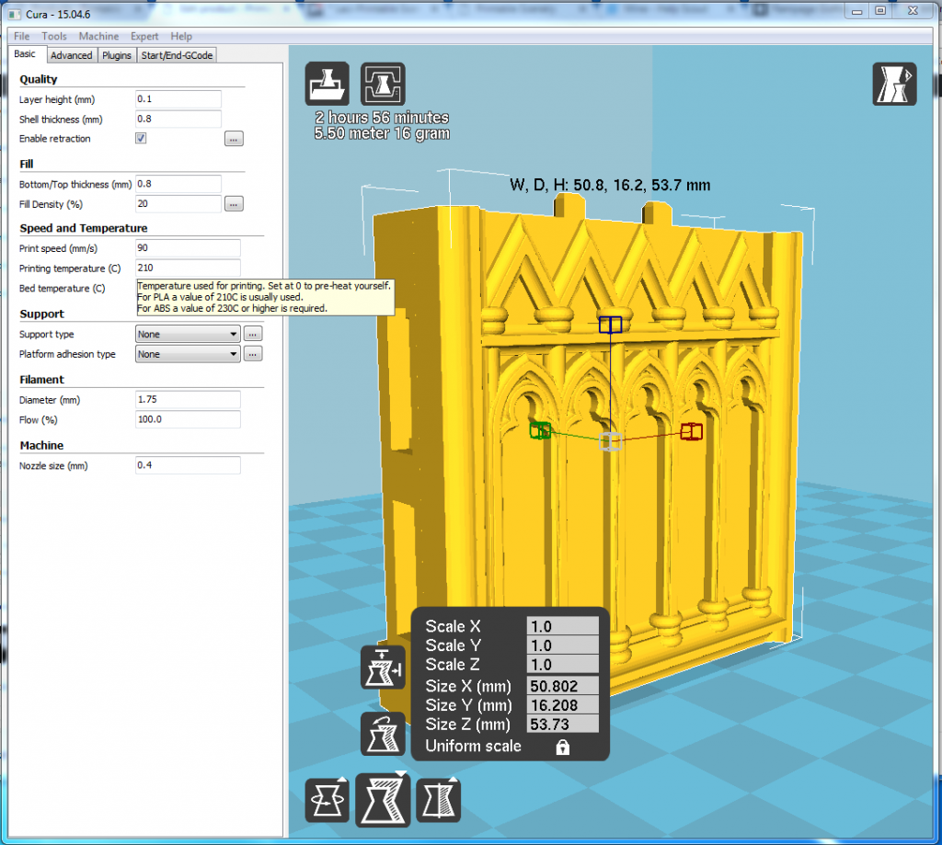Open the Platform adhesion type dropdown
942x845 pixels.
[188, 354]
